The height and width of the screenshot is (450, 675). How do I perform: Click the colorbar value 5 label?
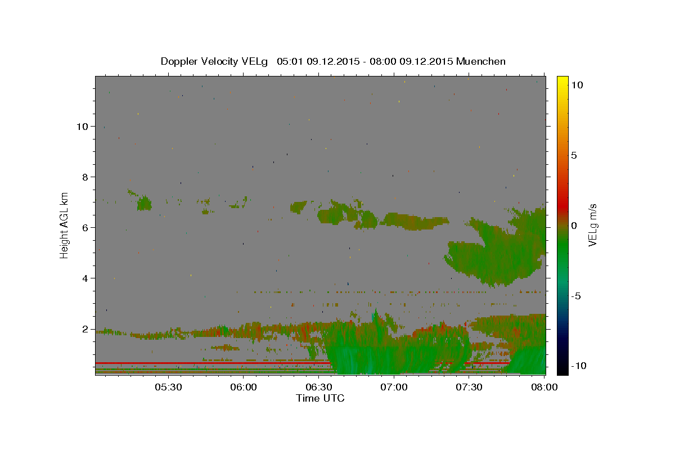(574, 155)
